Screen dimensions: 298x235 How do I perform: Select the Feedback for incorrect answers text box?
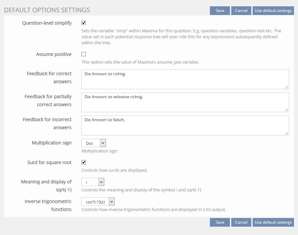[185, 125]
